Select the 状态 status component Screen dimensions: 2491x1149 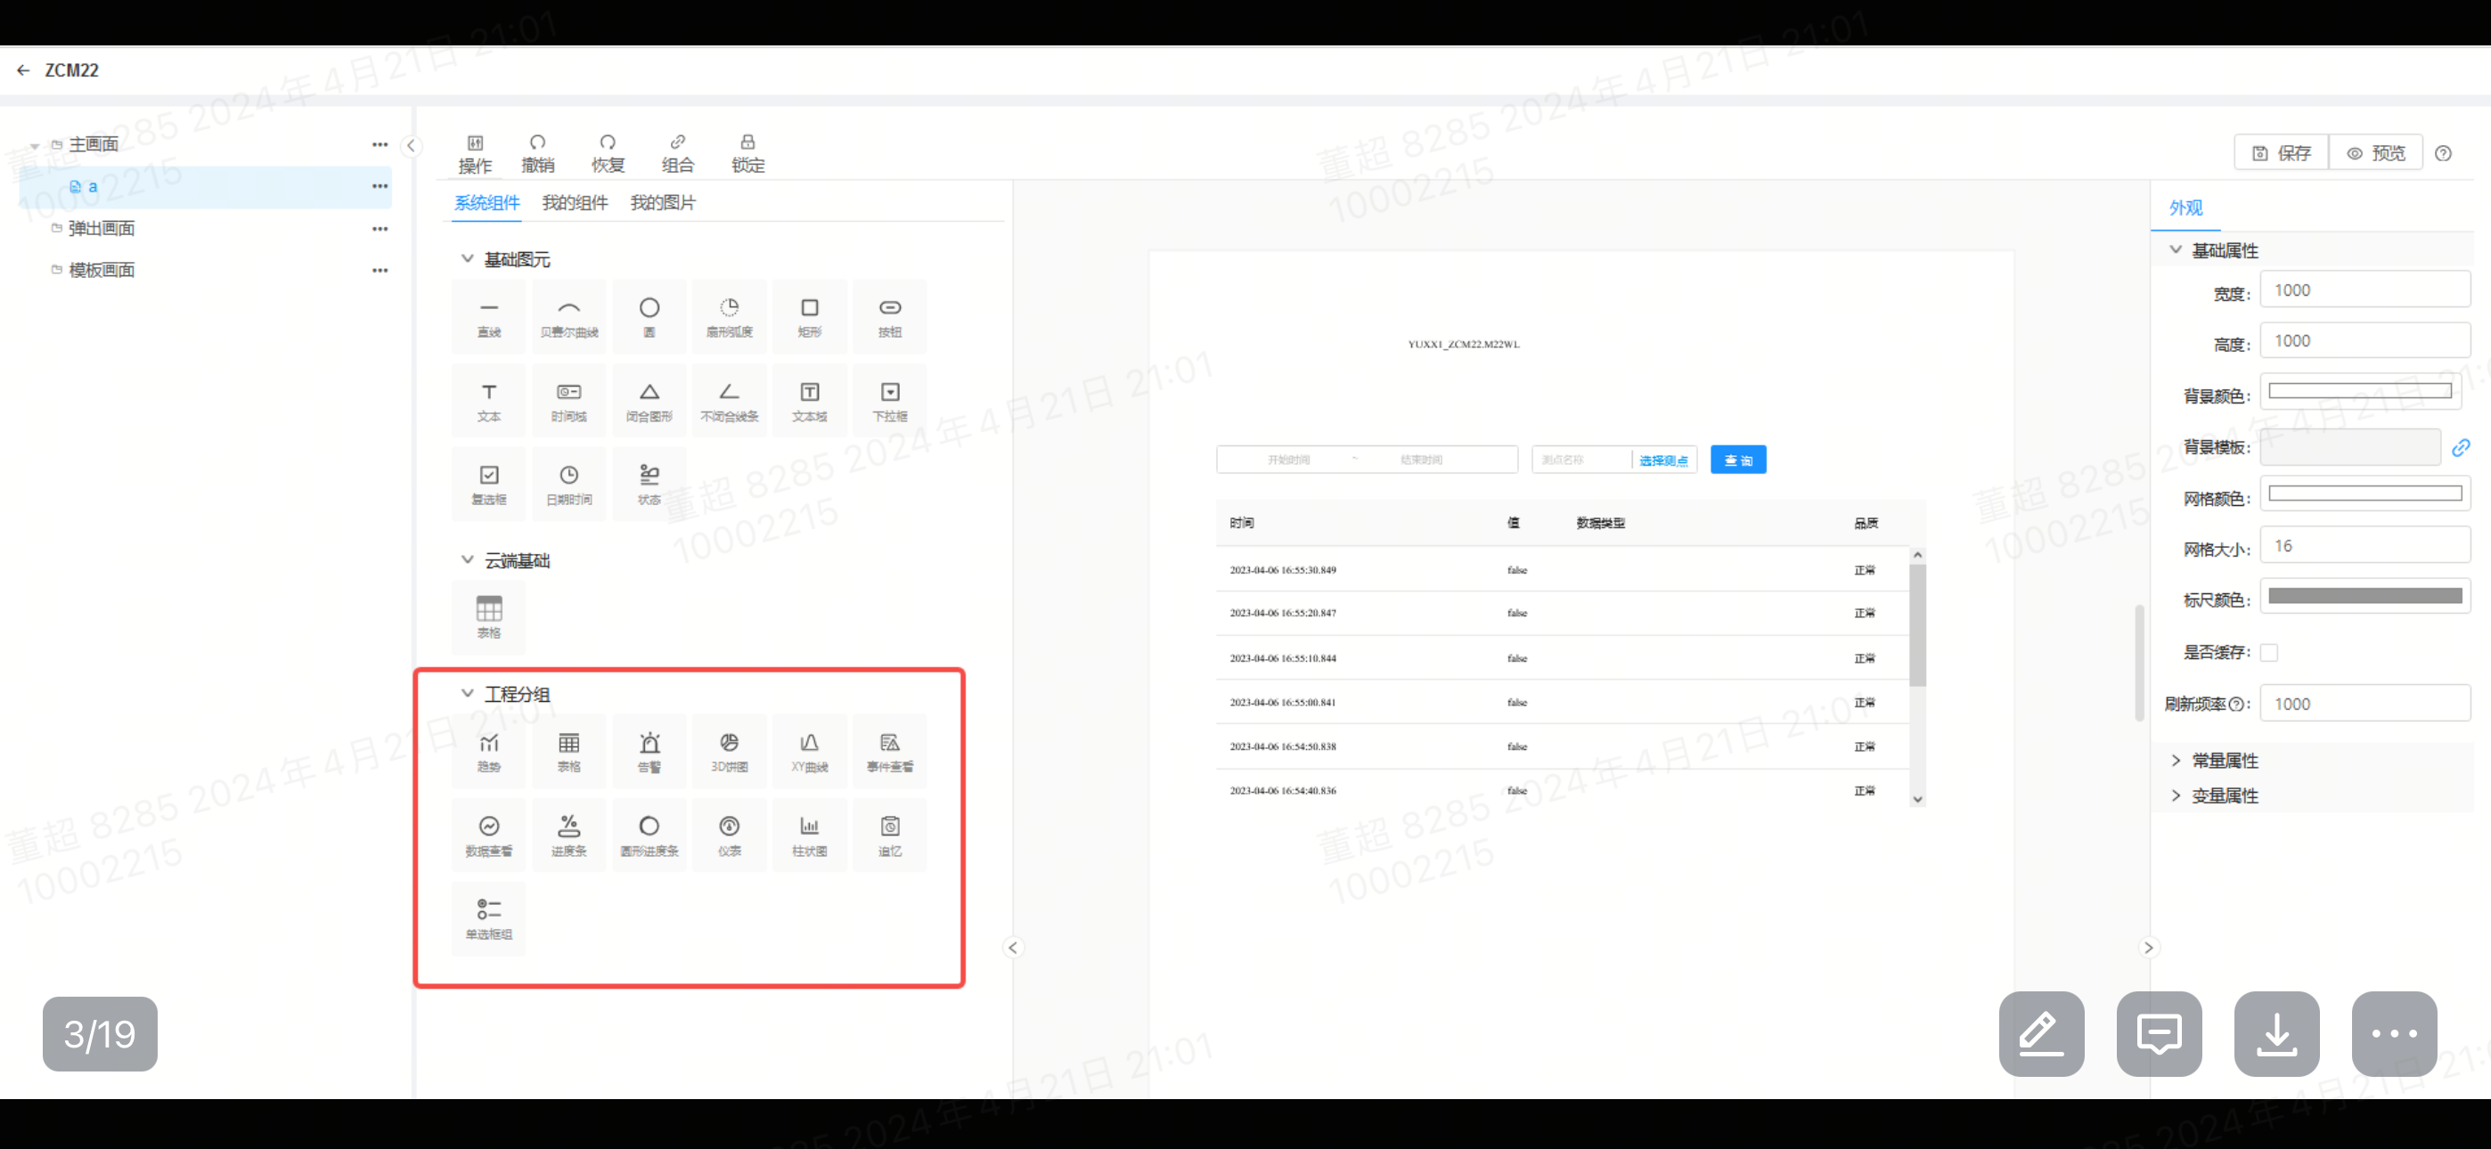649,484
